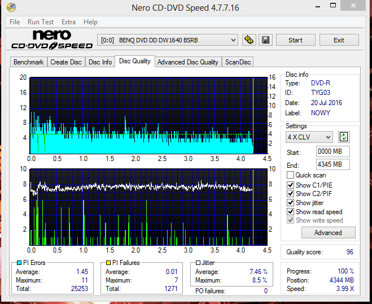Click the PI Errors total 25253

(x=80, y=289)
